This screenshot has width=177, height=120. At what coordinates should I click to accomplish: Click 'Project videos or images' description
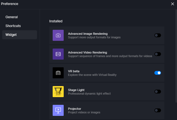point(84,112)
